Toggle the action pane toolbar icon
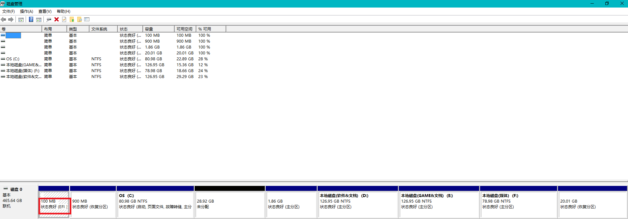Image resolution: width=628 pixels, height=219 pixels. (x=39, y=20)
